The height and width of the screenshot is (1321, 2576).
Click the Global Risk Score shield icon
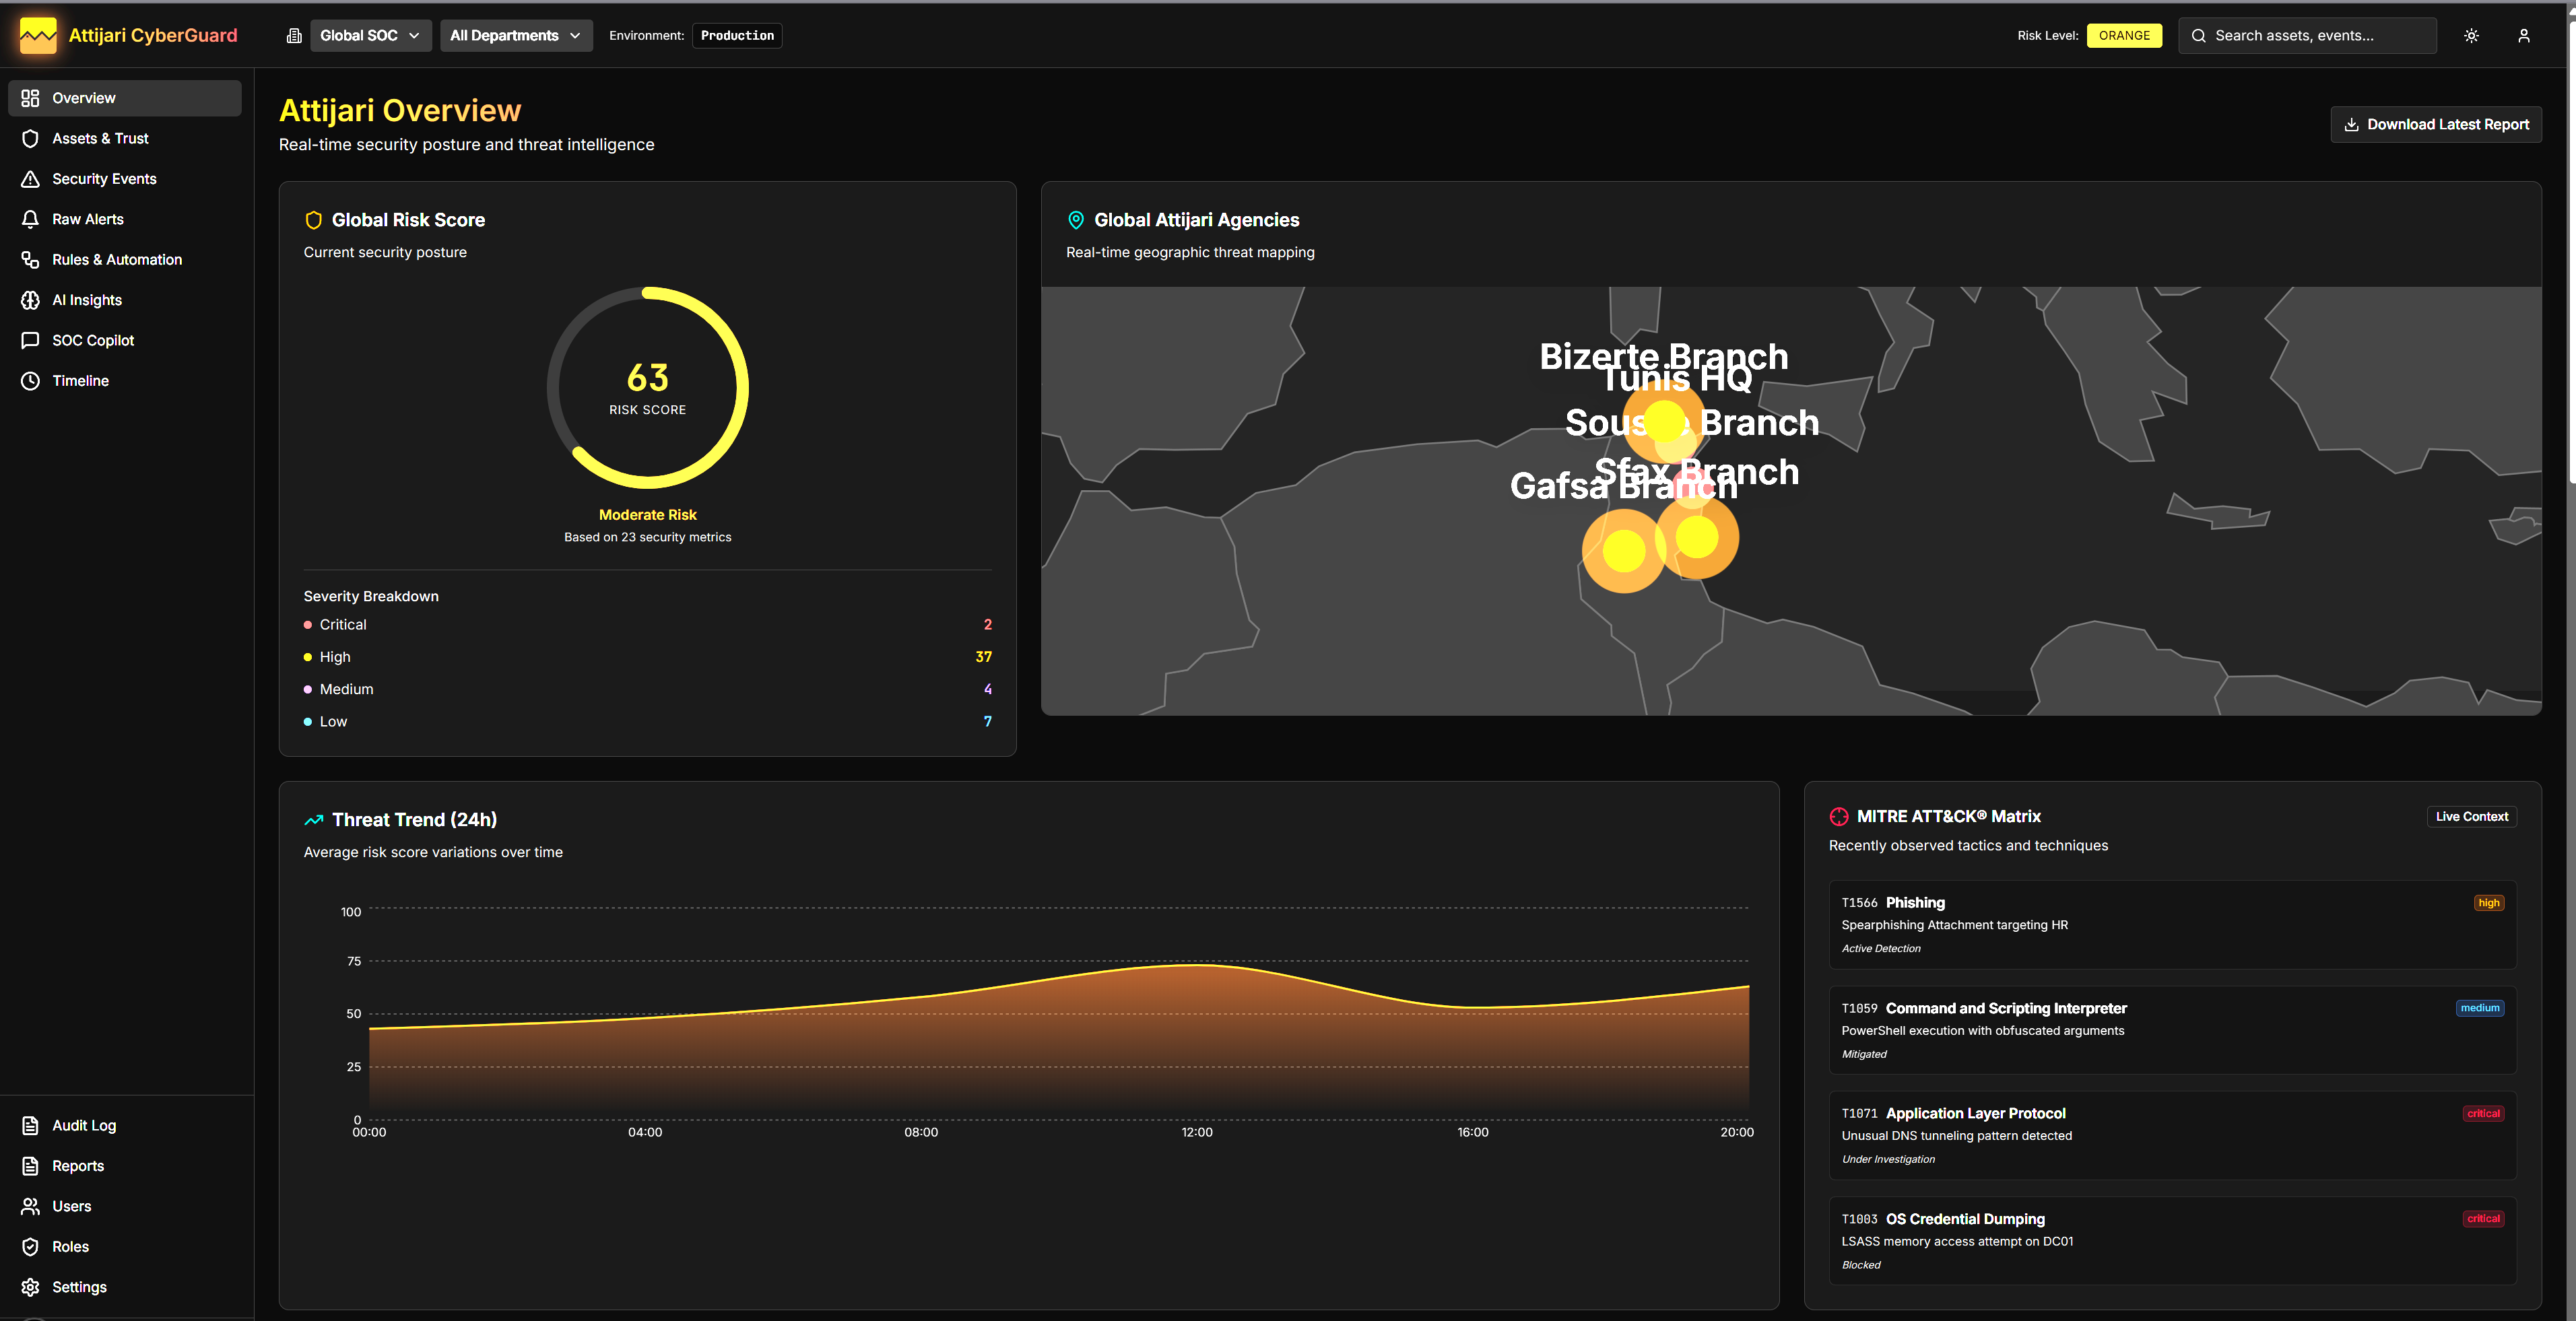pyautogui.click(x=313, y=220)
